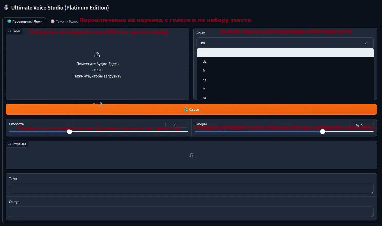
Task: Click Нажмите, чтобы загрузить to upload audio
Action: click(x=98, y=76)
